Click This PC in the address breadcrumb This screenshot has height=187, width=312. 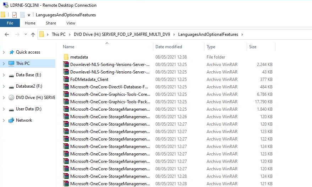point(59,34)
